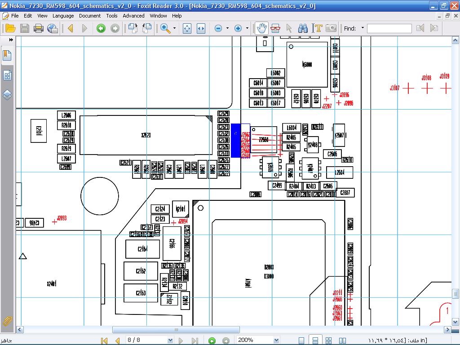The width and height of the screenshot is (460, 345).
Task: Open the Layers panel icon
Action: 7,94
